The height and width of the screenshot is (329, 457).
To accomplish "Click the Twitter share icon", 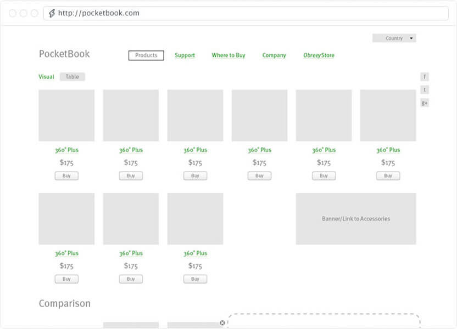I will 425,90.
